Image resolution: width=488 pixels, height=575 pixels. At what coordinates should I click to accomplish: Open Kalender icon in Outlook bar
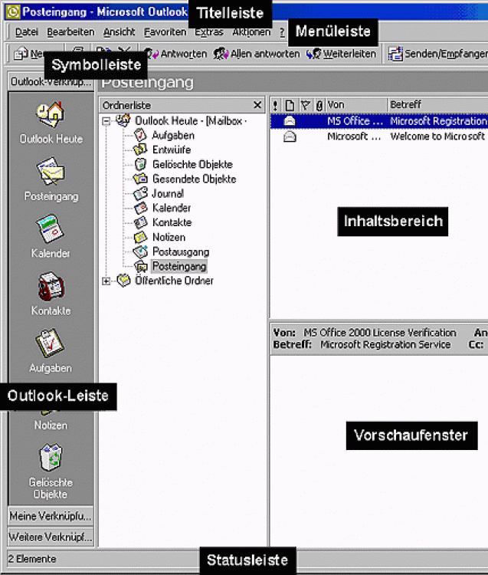(x=51, y=229)
